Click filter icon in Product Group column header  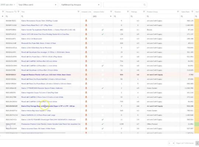(x=178, y=12)
